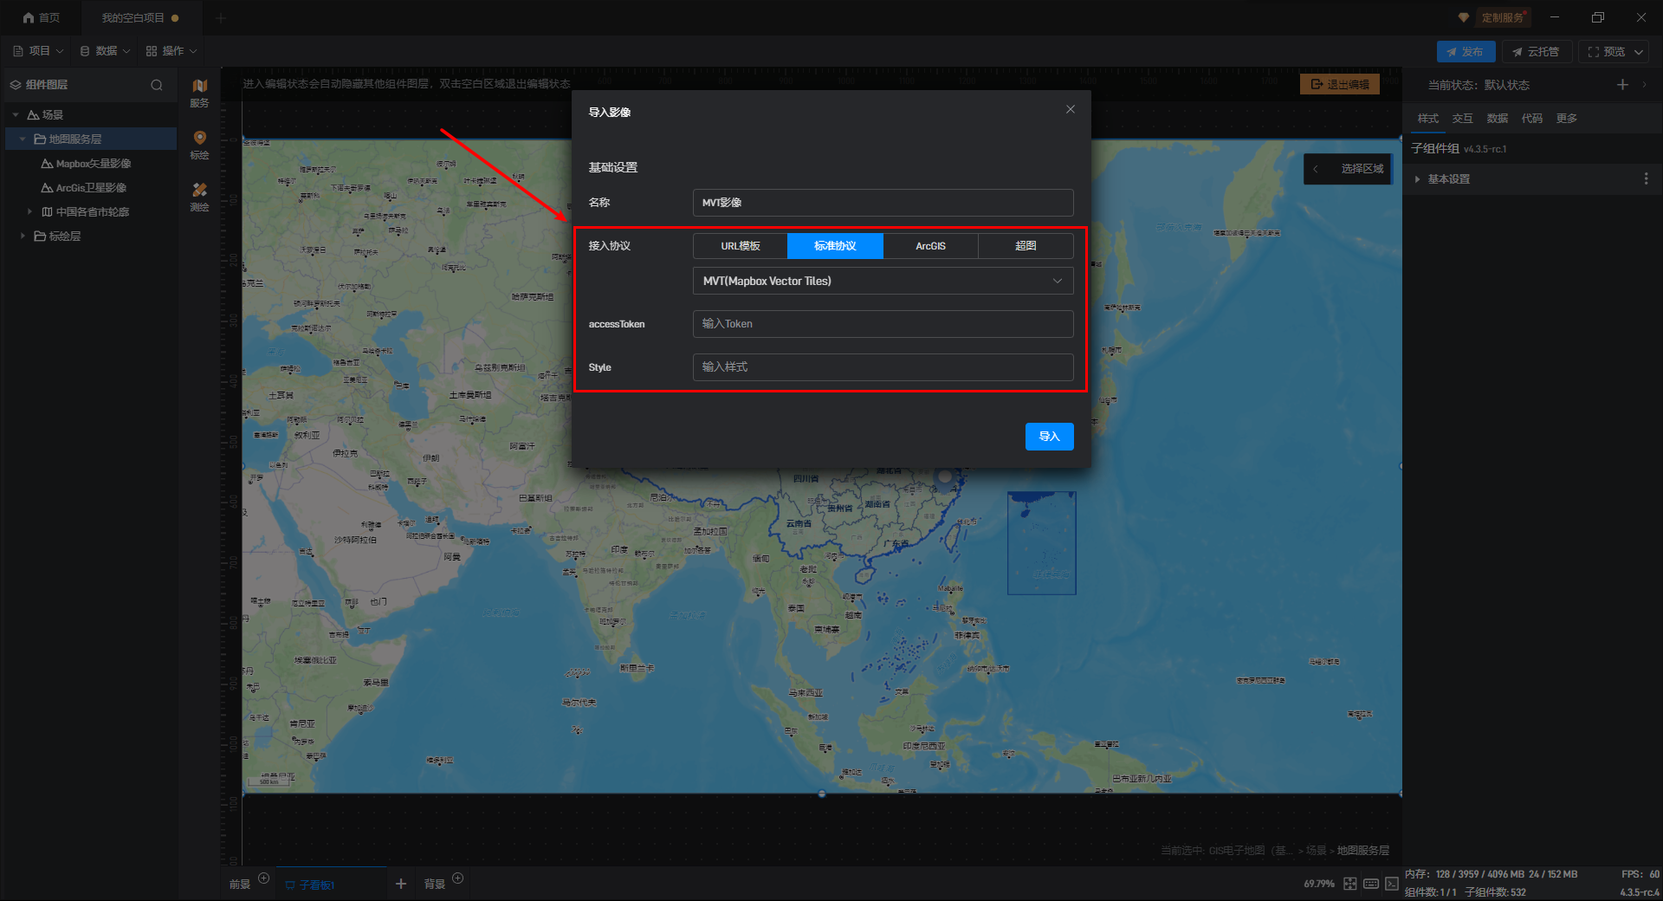Select the 标绘 marker tool icon
The height and width of the screenshot is (901, 1663).
click(x=199, y=144)
